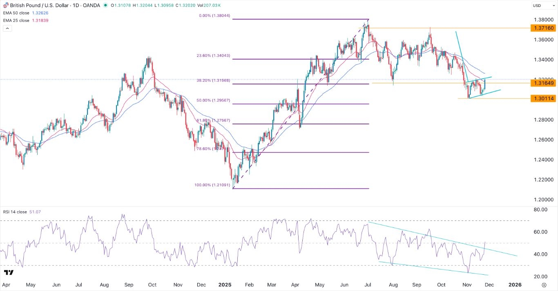Click the OANDA exchange label
The width and height of the screenshot is (558, 291).
tap(91, 5)
